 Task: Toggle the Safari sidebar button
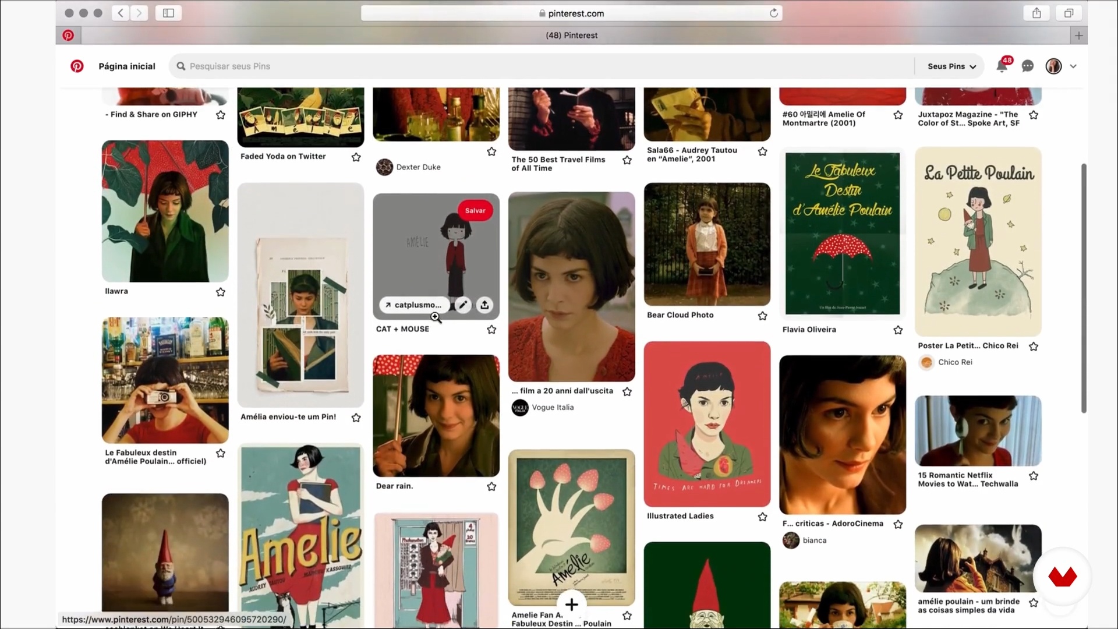pyautogui.click(x=168, y=13)
